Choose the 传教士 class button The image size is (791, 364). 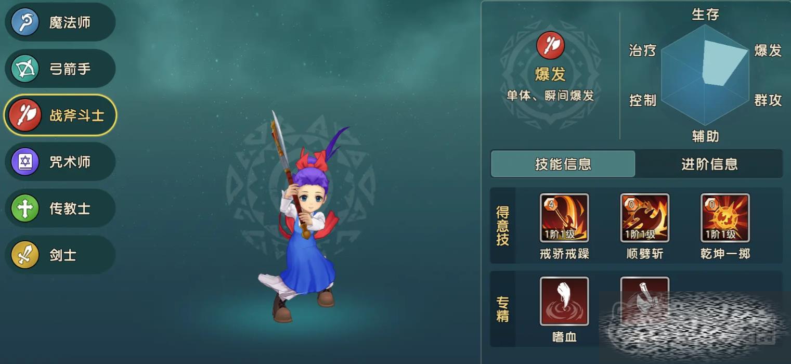click(x=60, y=209)
